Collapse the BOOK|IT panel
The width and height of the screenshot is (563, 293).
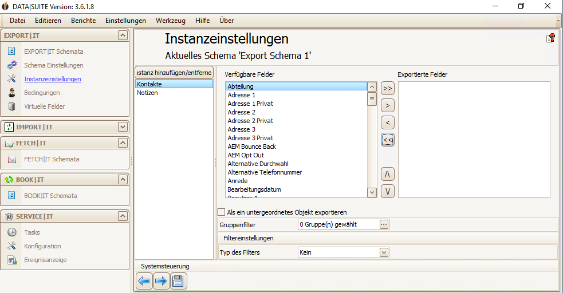[x=123, y=179]
